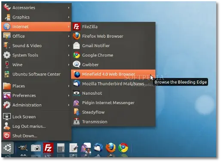The image size is (221, 162).
Task: Click the System Tools gear icon
Action: pyautogui.click(x=7, y=55)
